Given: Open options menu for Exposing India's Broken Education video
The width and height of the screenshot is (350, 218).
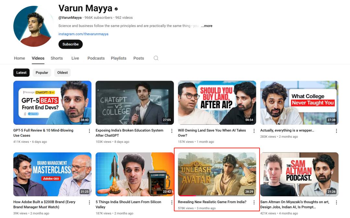Looking at the screenshot, I should (172, 131).
